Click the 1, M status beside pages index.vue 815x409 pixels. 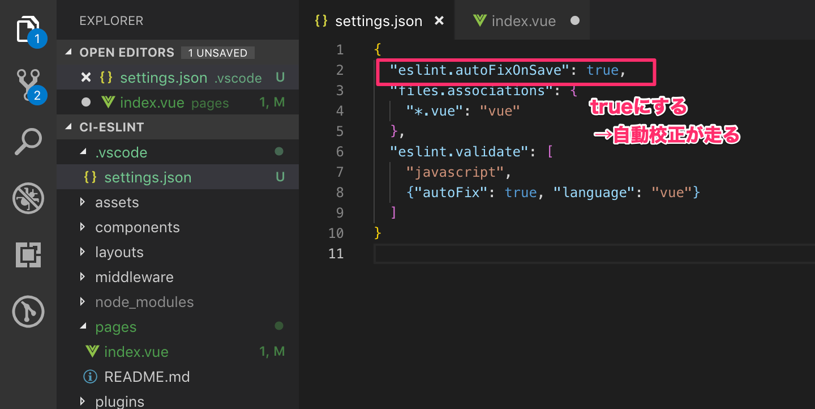[272, 352]
